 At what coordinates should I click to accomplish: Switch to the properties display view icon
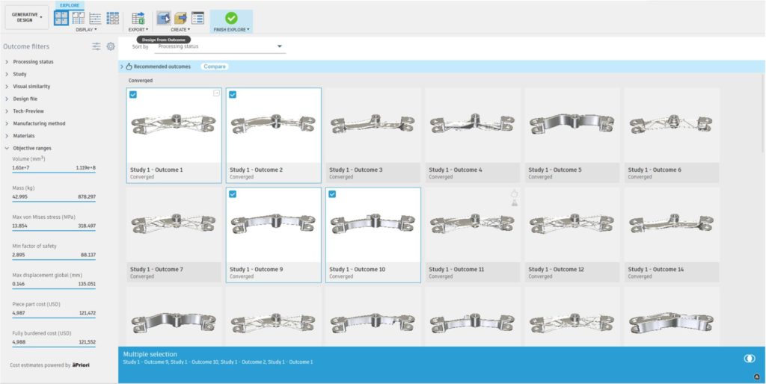78,18
